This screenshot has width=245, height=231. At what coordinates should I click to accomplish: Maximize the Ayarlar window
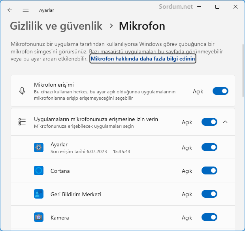pyautogui.click(x=217, y=7)
